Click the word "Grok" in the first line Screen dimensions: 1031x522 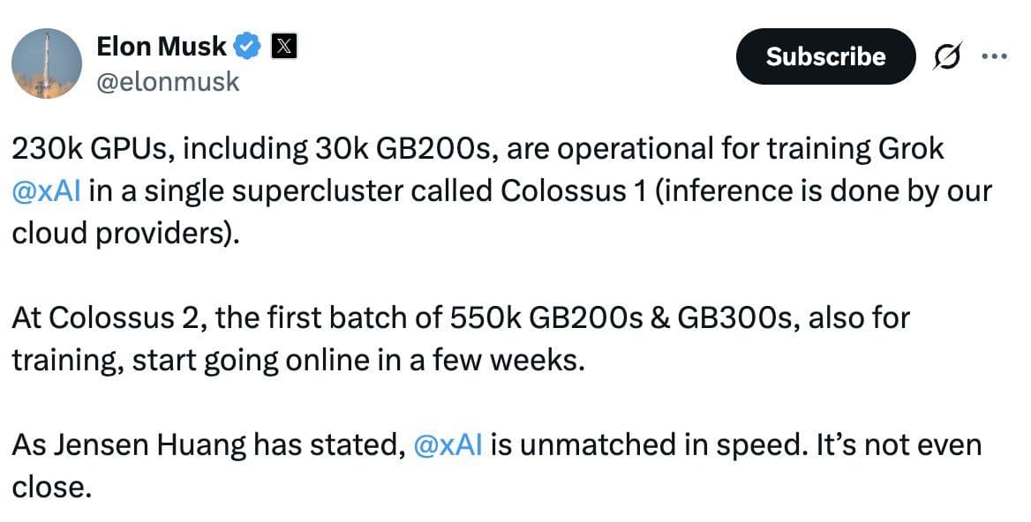coord(910,149)
